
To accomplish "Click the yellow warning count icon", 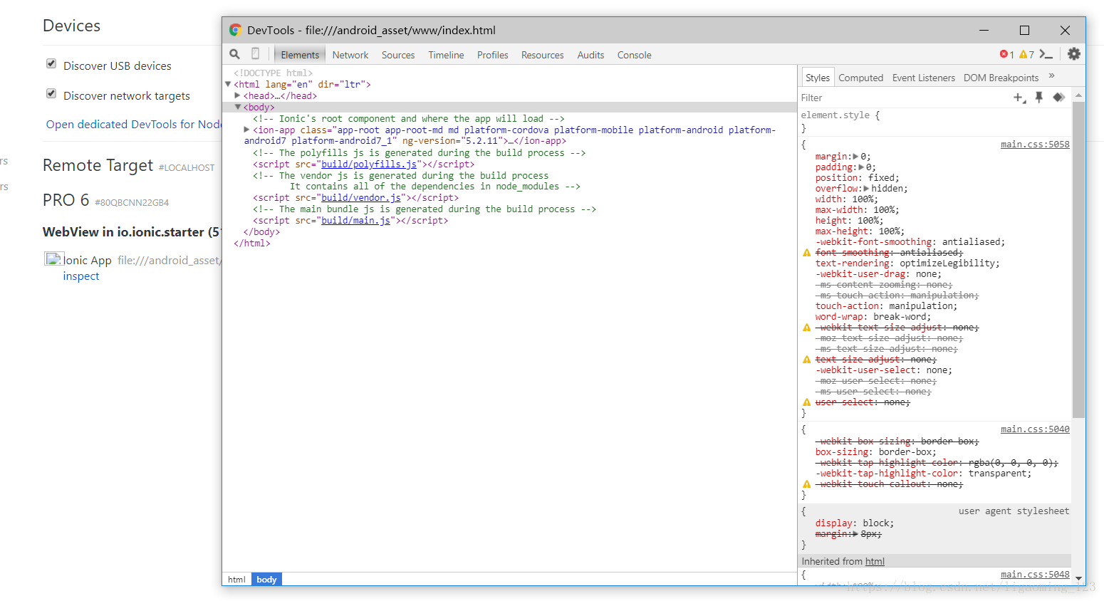I will (x=1023, y=54).
